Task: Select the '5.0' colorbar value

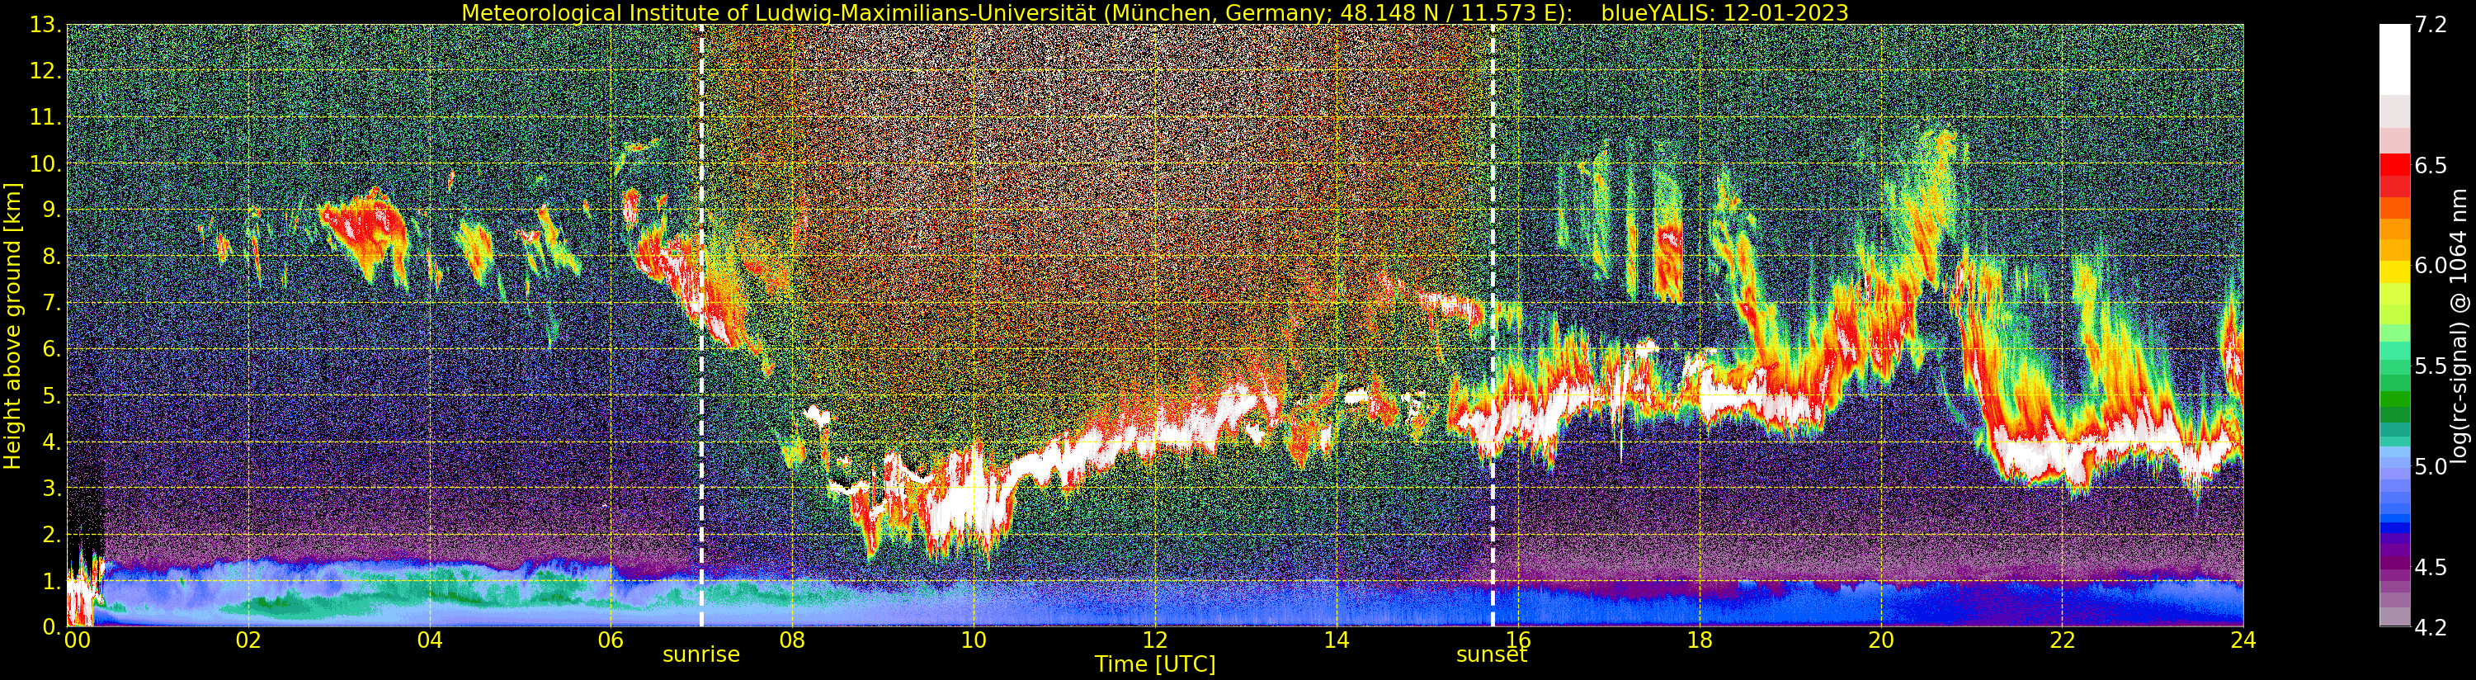Action: (x=2430, y=466)
